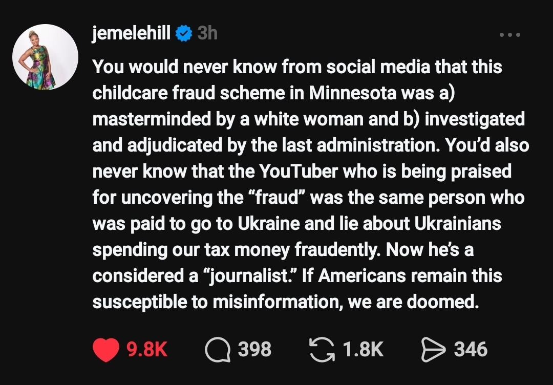This screenshot has width=553, height=385.
Task: Click the first line starting "You would never"
Action: 297,67
